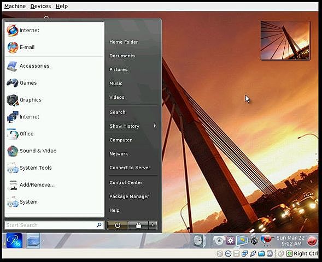Open Package Manager

[129, 196]
